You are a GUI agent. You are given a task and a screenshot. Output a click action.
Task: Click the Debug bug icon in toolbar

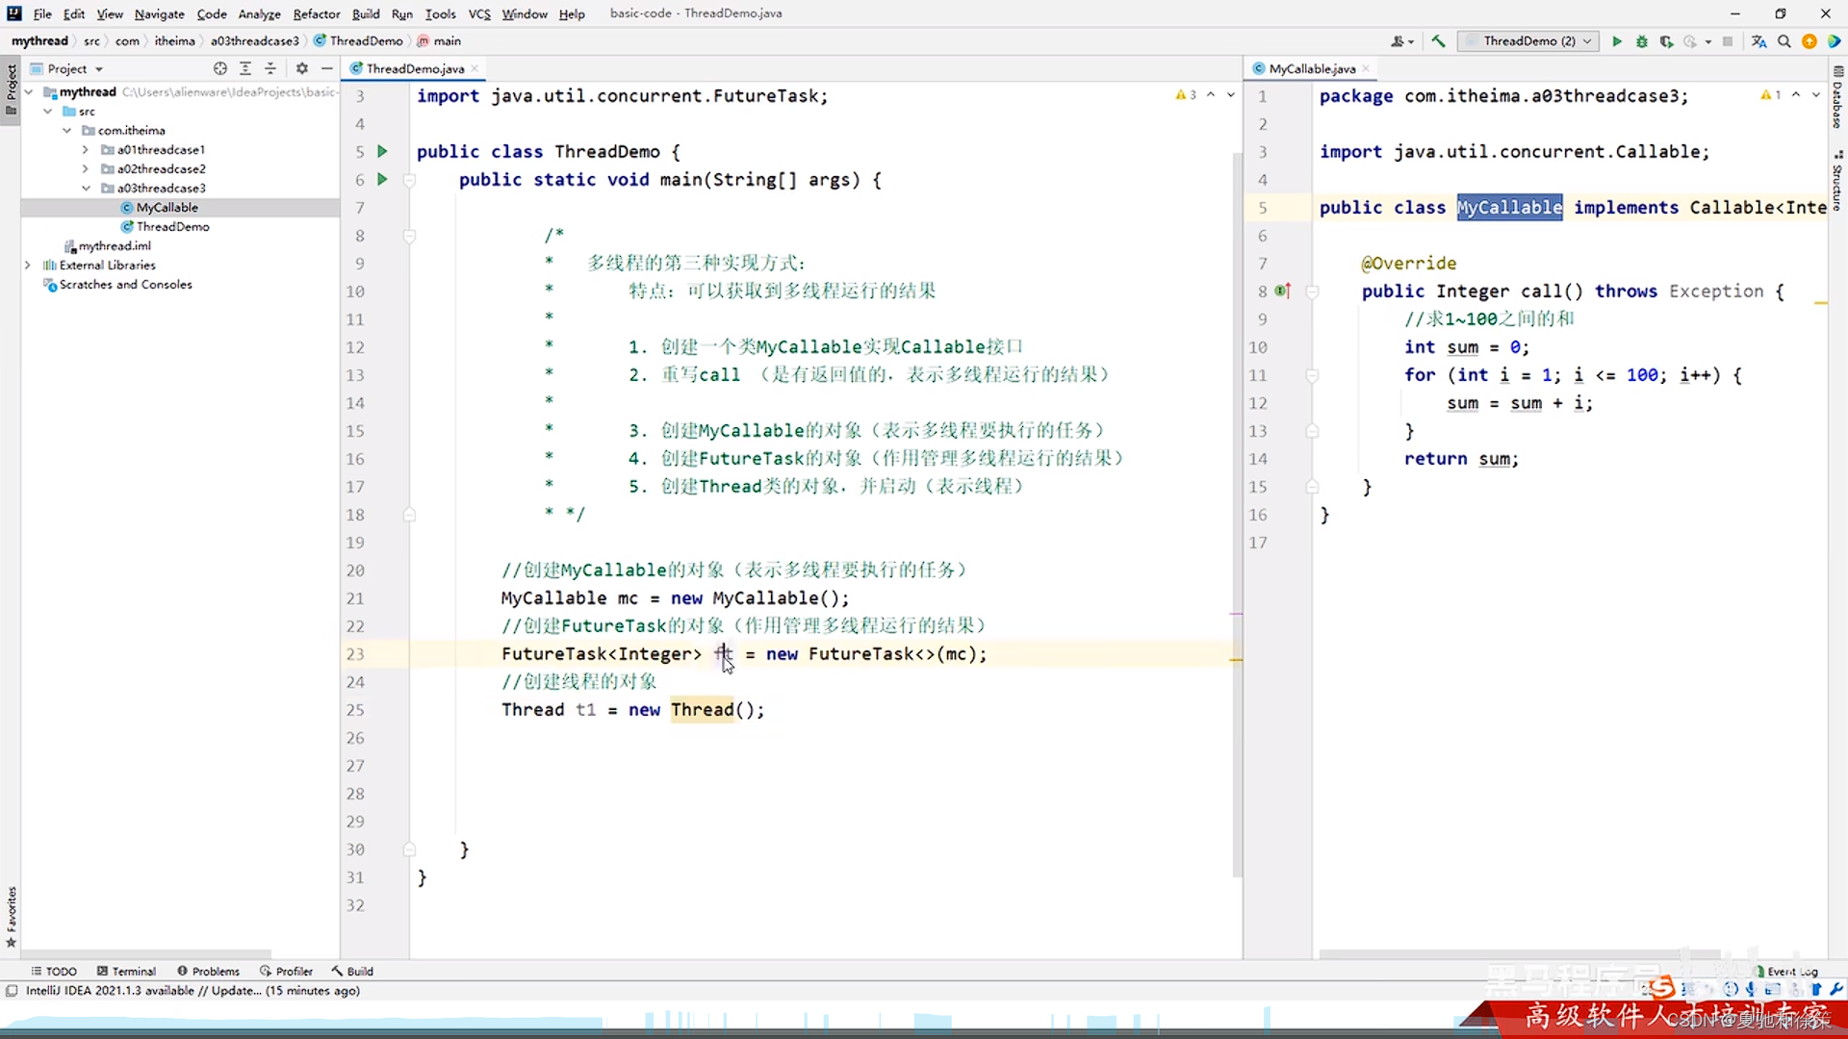pos(1642,41)
